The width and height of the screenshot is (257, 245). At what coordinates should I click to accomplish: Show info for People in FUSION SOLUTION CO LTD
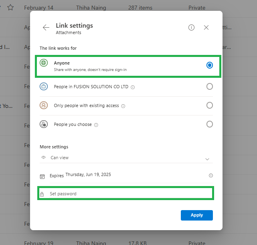click(133, 87)
